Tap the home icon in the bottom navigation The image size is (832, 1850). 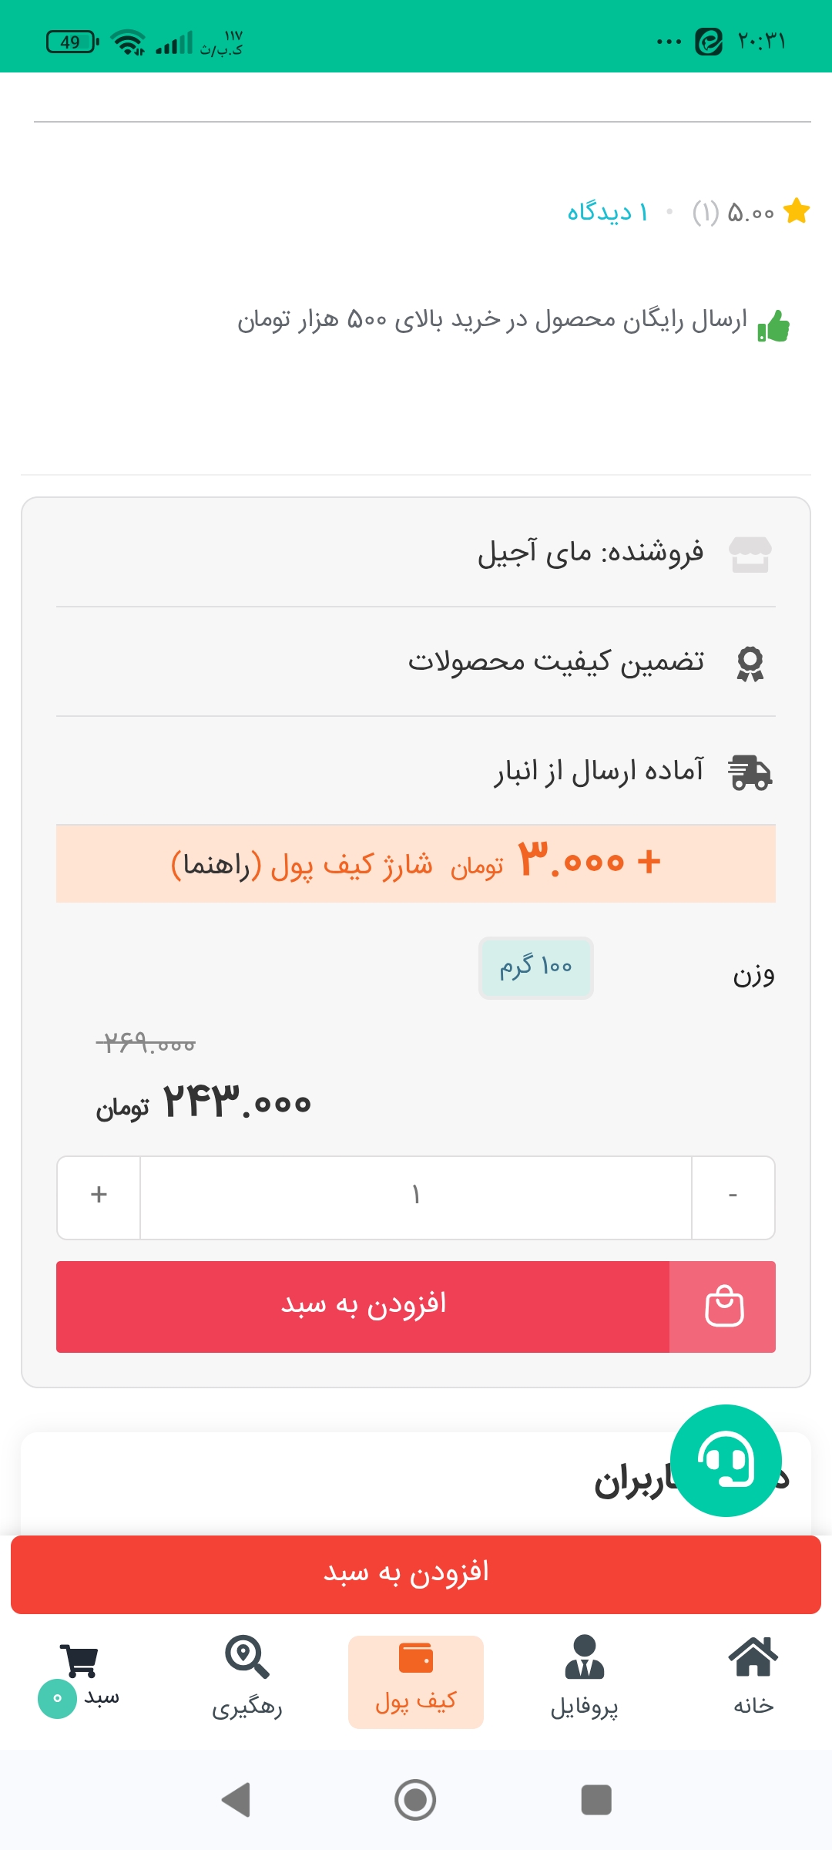(x=753, y=1657)
